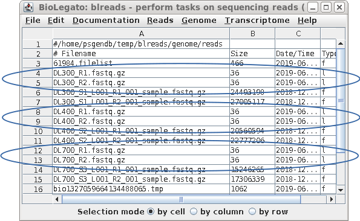Click the horizontal scrollbar thumb
This screenshot has width=360, height=221.
coord(181,199)
